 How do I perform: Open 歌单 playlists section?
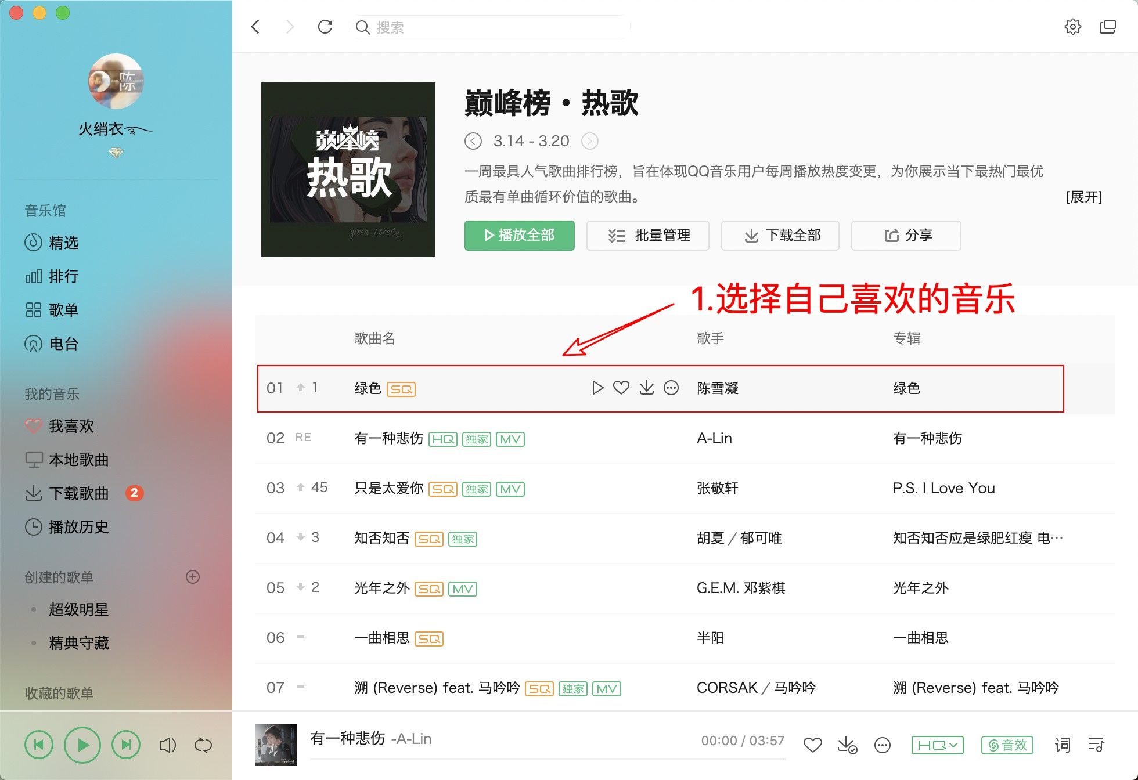[52, 310]
